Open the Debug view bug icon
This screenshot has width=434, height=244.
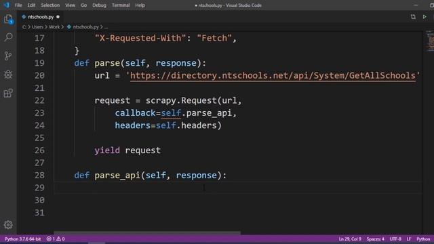click(x=8, y=75)
